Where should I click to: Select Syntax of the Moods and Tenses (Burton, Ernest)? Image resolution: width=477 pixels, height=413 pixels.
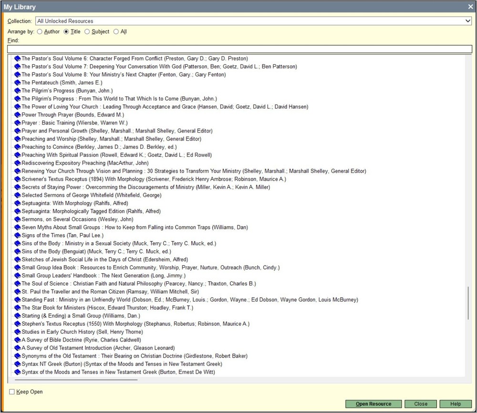tap(118, 372)
